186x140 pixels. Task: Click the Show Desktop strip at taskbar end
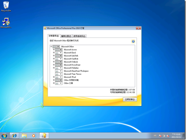[184, 136]
